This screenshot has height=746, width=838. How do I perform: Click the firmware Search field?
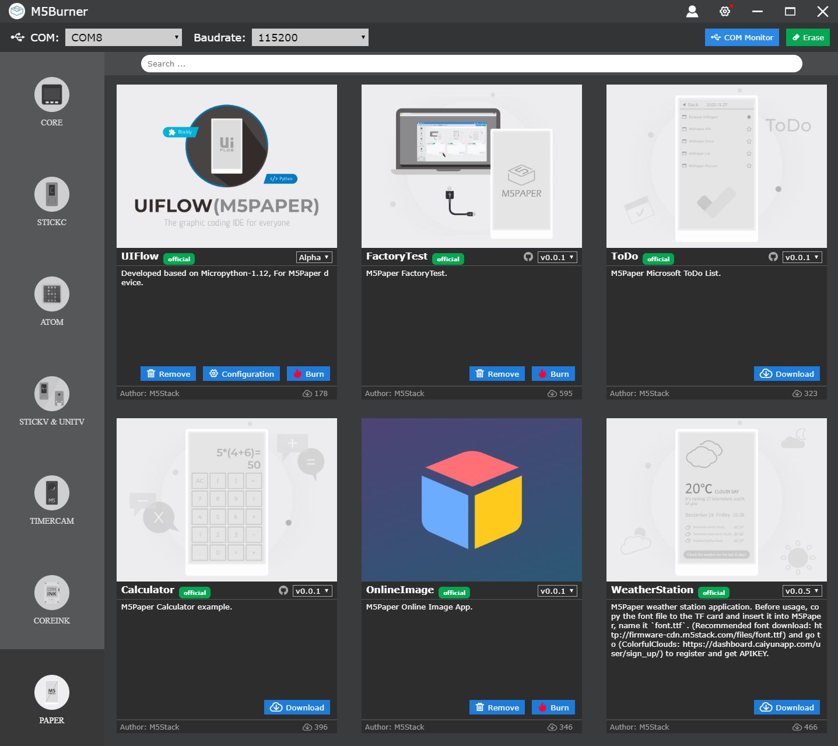471,64
